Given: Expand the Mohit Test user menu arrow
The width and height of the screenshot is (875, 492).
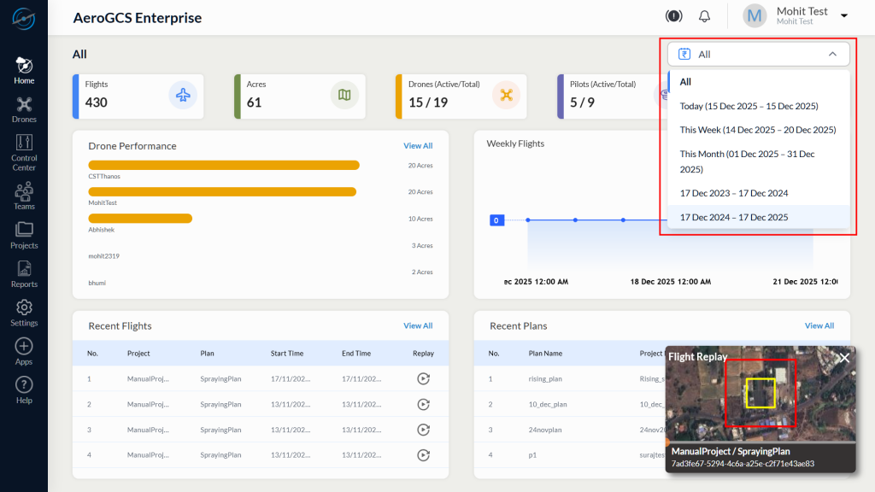Looking at the screenshot, I should click(844, 16).
